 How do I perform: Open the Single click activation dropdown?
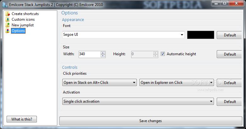[138, 101]
